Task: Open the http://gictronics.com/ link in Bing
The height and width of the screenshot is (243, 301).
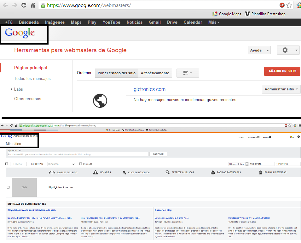Action: 60,187
